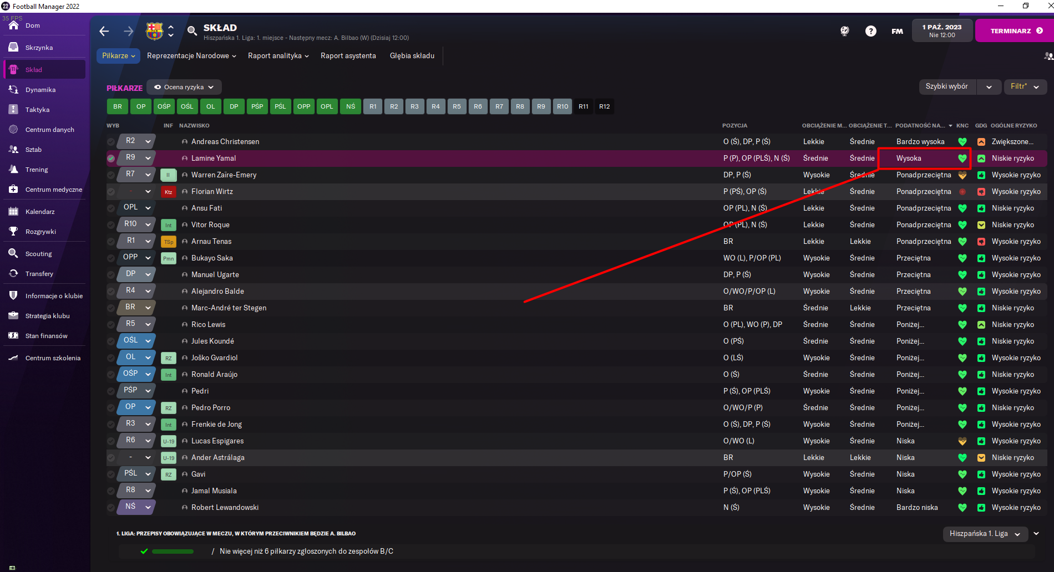Screen dimensions: 1054x572
Task: Expand the BR position dropdown for ter Stegen
Action: 148,308
